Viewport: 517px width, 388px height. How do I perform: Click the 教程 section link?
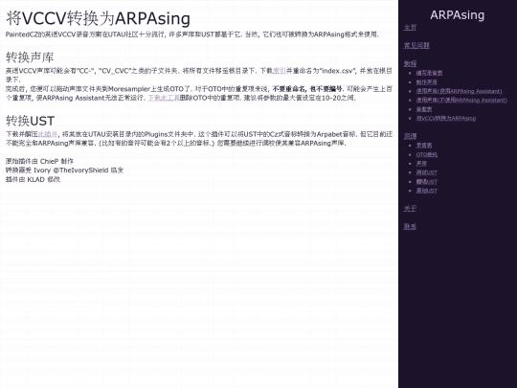[410, 63]
